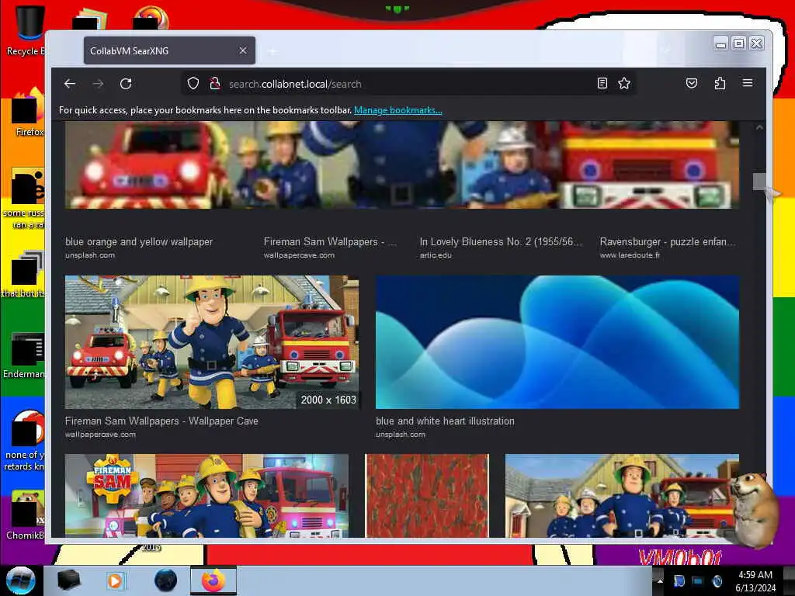
Task: Open the tracking protection shield icon
Action: pos(193,83)
